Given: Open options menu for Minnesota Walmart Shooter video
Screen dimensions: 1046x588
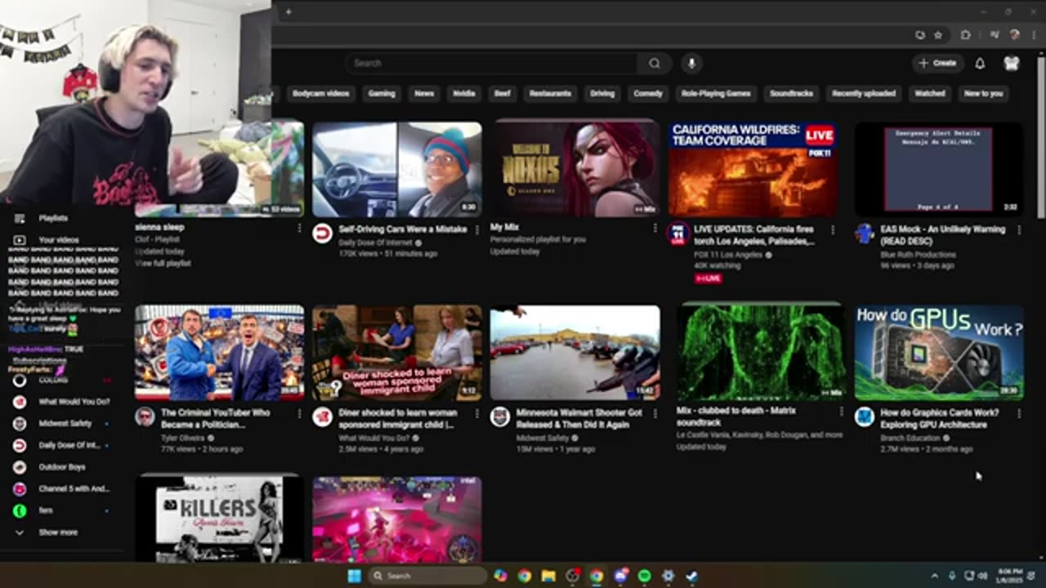Looking at the screenshot, I should pyautogui.click(x=655, y=414).
